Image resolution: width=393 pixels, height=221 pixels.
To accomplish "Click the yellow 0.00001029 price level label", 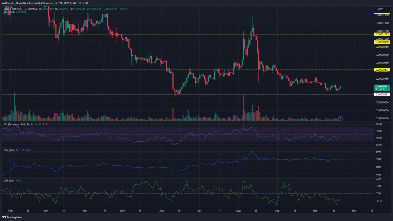I will click(382, 34).
